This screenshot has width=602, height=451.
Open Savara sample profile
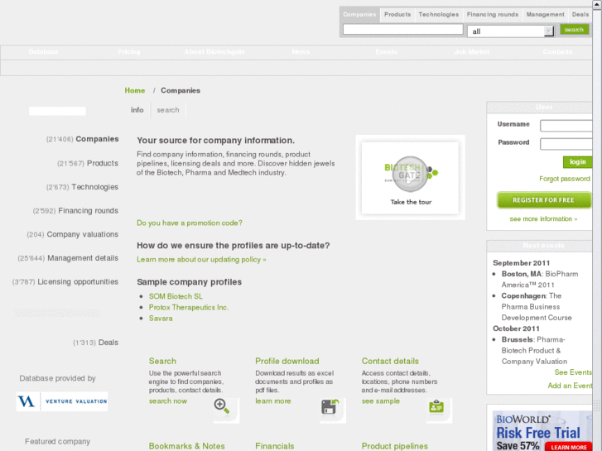click(161, 319)
